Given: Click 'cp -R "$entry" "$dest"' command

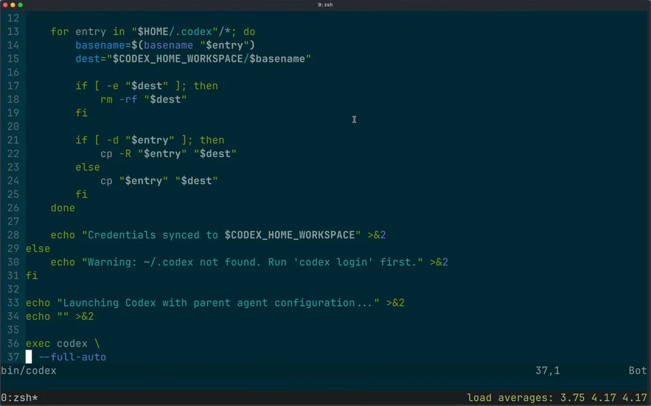Looking at the screenshot, I should [x=169, y=153].
